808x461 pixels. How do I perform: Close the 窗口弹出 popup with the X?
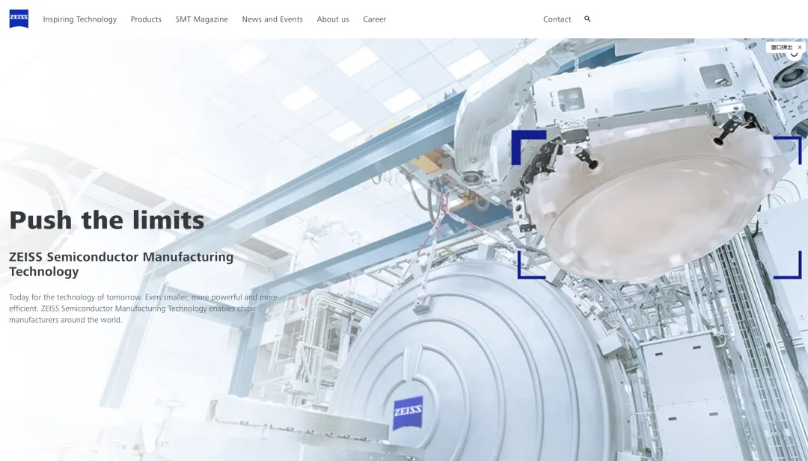pyautogui.click(x=800, y=47)
